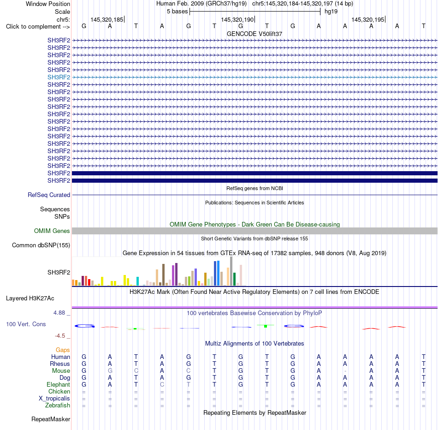
Task: Click the orange Gaps label
Action: pos(63,350)
